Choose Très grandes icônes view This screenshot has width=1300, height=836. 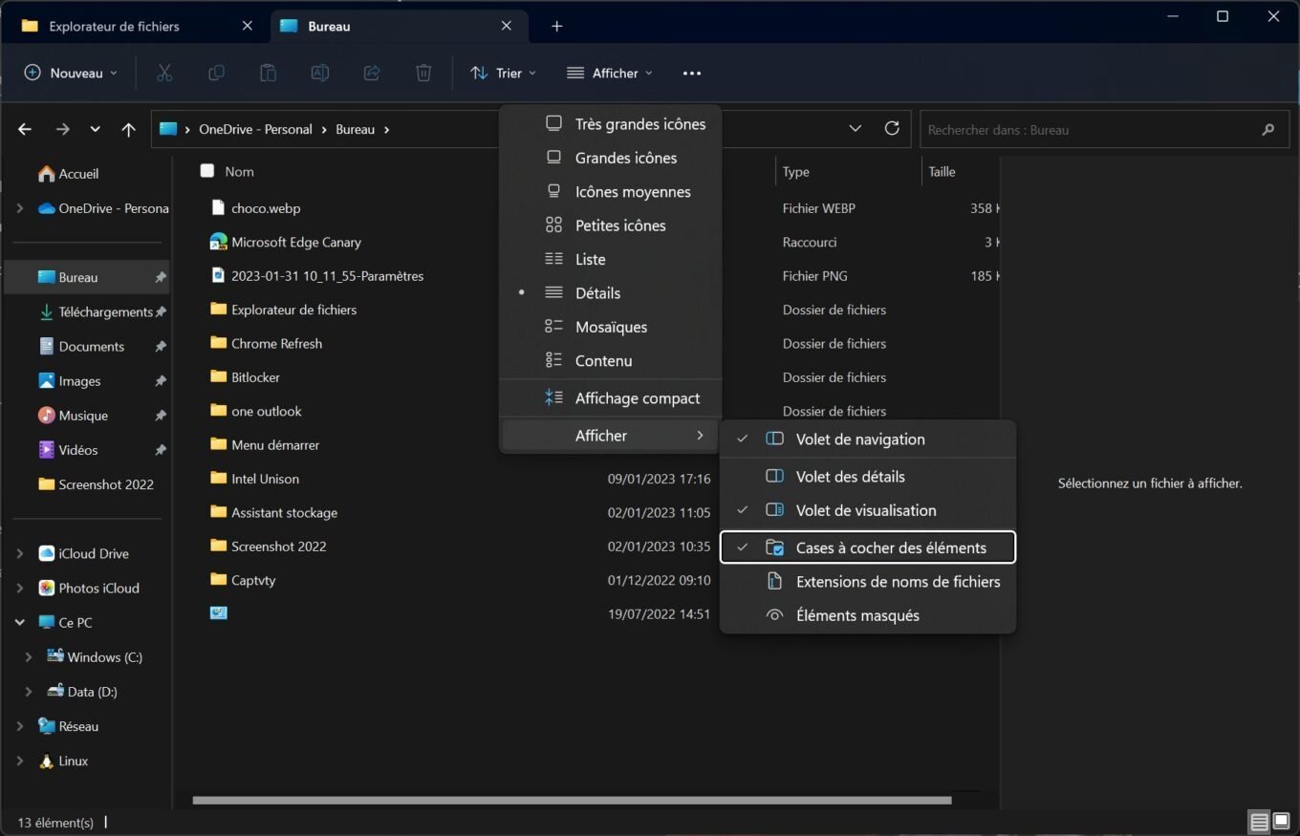coord(610,124)
